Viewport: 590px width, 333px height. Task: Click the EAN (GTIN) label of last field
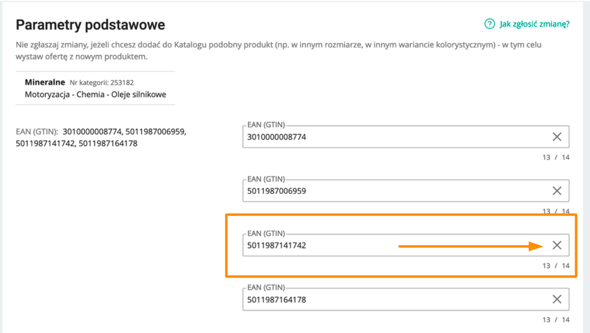pos(266,288)
